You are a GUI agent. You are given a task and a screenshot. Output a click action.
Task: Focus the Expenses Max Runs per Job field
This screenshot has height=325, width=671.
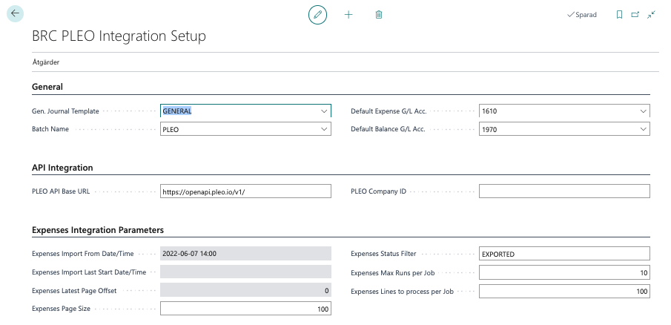click(563, 272)
